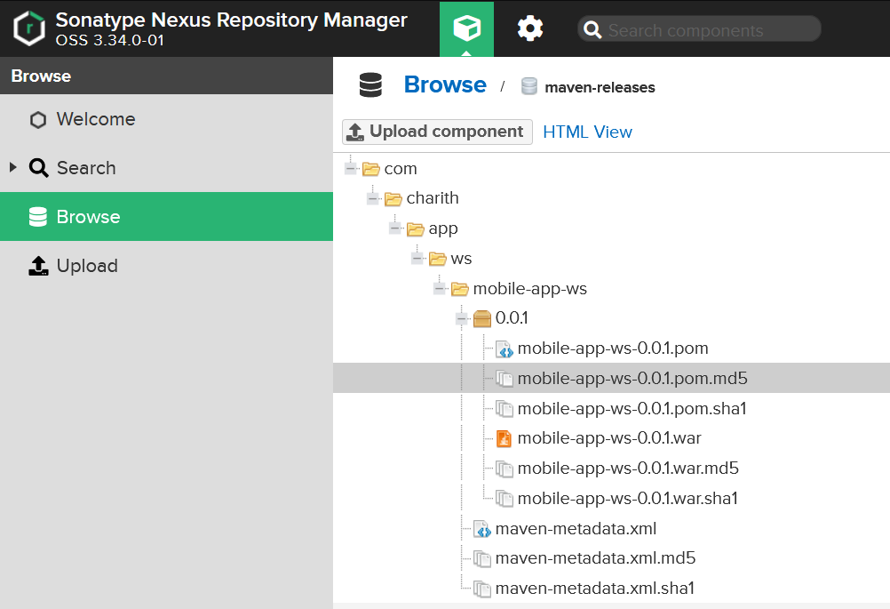
Task: Select mobile-app-ws-0.0.1.war file name
Action: 609,438
